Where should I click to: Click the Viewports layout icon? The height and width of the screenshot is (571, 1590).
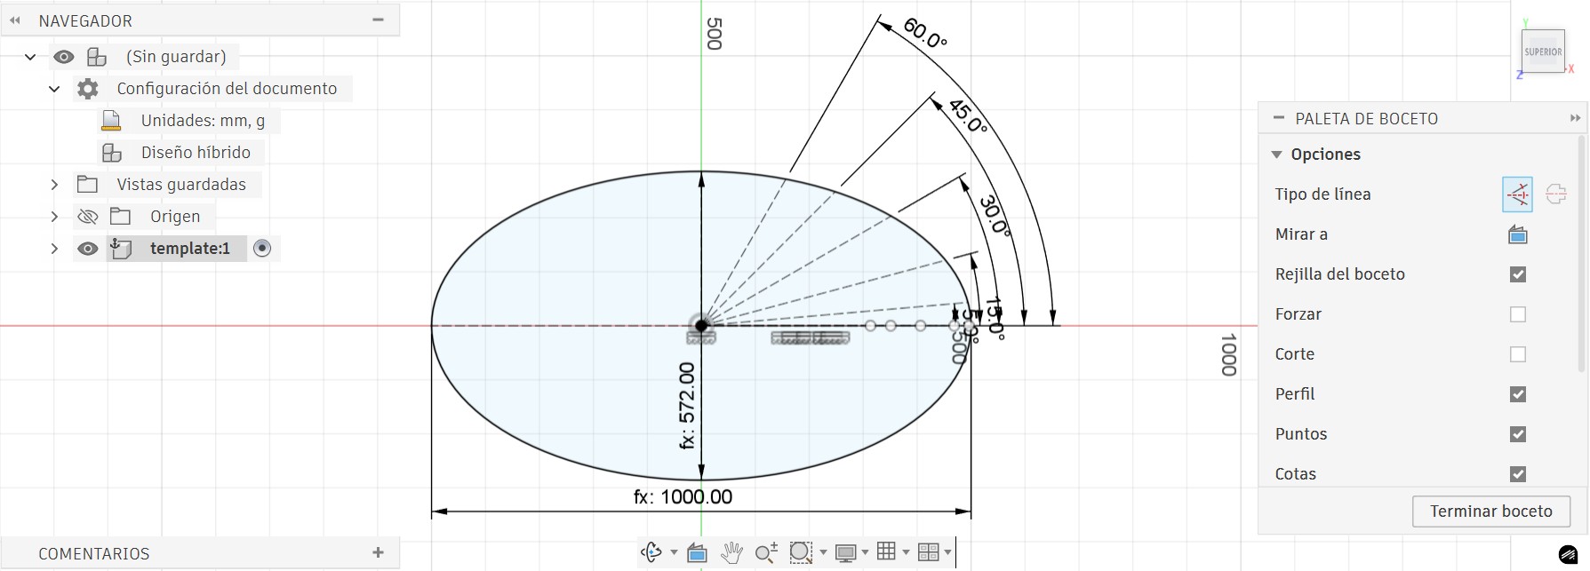click(928, 552)
